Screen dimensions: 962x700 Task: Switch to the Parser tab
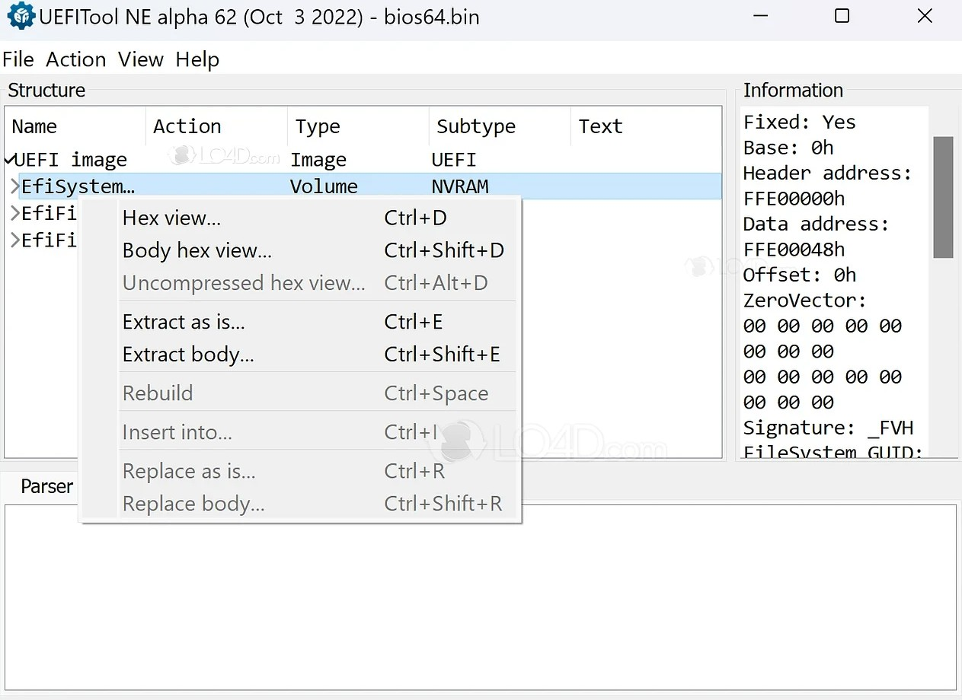(x=46, y=486)
